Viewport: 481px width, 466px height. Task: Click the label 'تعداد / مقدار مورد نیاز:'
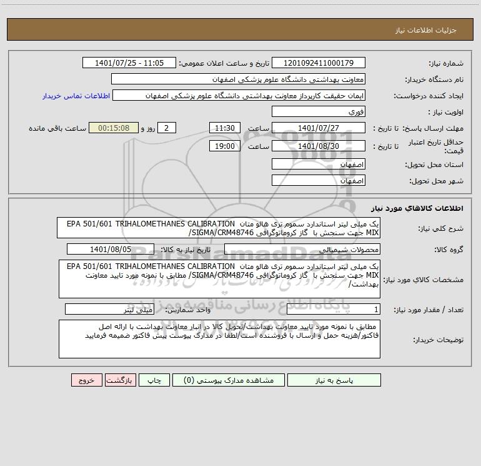429,310
